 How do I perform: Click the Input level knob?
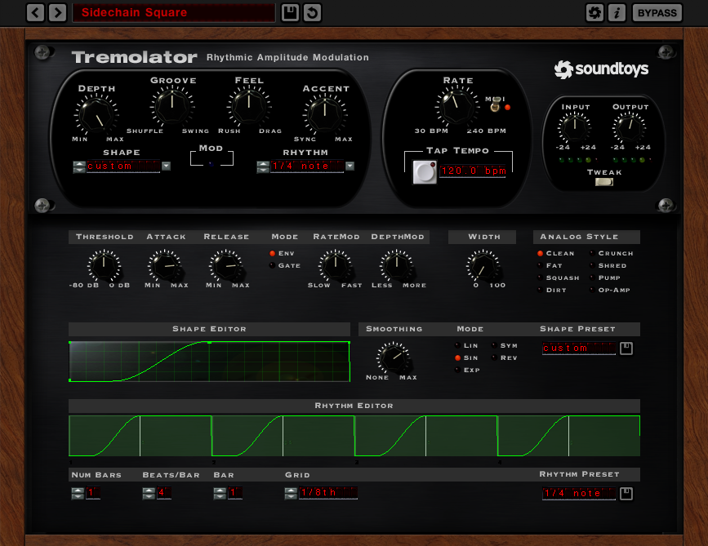coord(574,127)
